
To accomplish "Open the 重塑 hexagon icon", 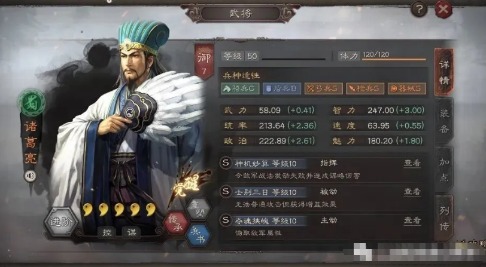I will pyautogui.click(x=199, y=209).
